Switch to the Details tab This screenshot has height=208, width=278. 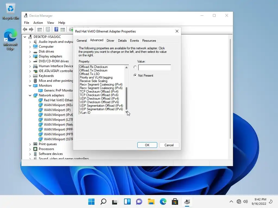tap(122, 41)
